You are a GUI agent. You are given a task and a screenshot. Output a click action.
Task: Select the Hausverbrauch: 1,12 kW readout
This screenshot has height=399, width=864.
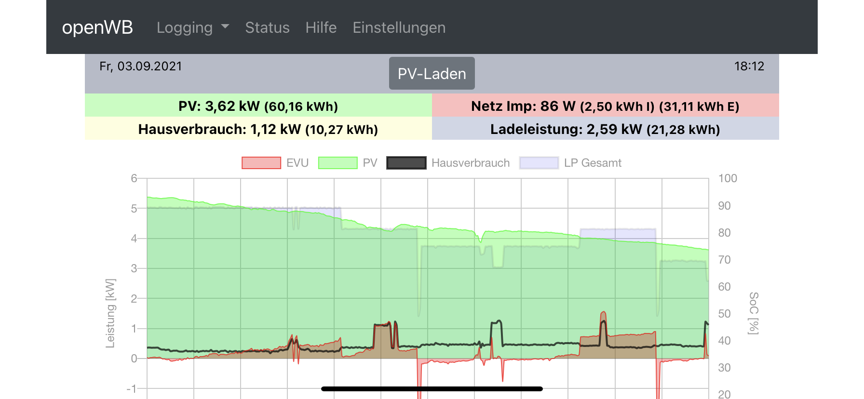[x=258, y=129]
